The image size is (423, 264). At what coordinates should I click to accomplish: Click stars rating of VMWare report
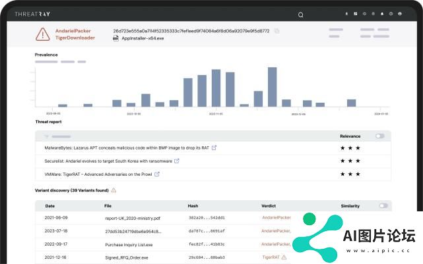click(x=350, y=174)
